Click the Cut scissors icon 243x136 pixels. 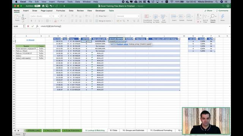click(x=23, y=15)
